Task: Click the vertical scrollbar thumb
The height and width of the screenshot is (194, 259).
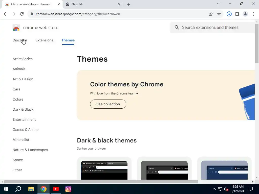Action: (257, 43)
